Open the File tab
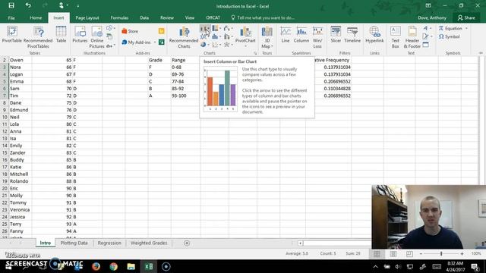This screenshot has height=273, width=486. pos(11,18)
